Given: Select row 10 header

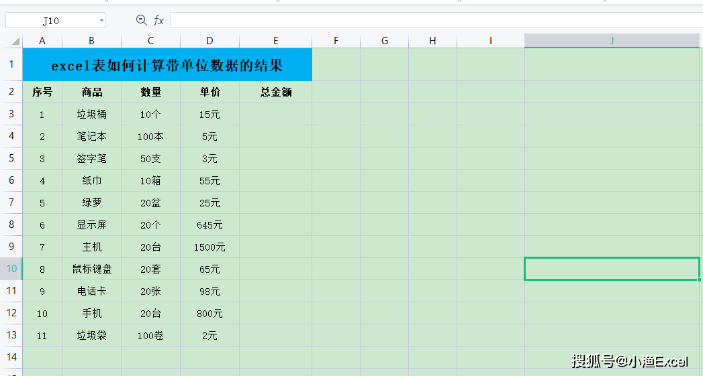Looking at the screenshot, I should 11,269.
